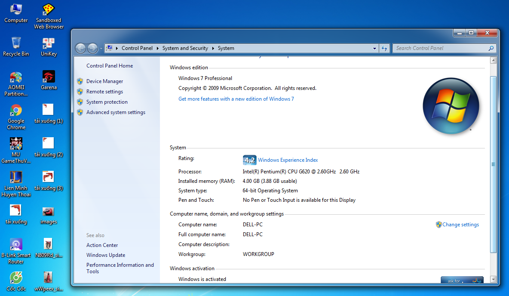
Task: Get more features with new Windows 7 edition
Action: tap(236, 99)
